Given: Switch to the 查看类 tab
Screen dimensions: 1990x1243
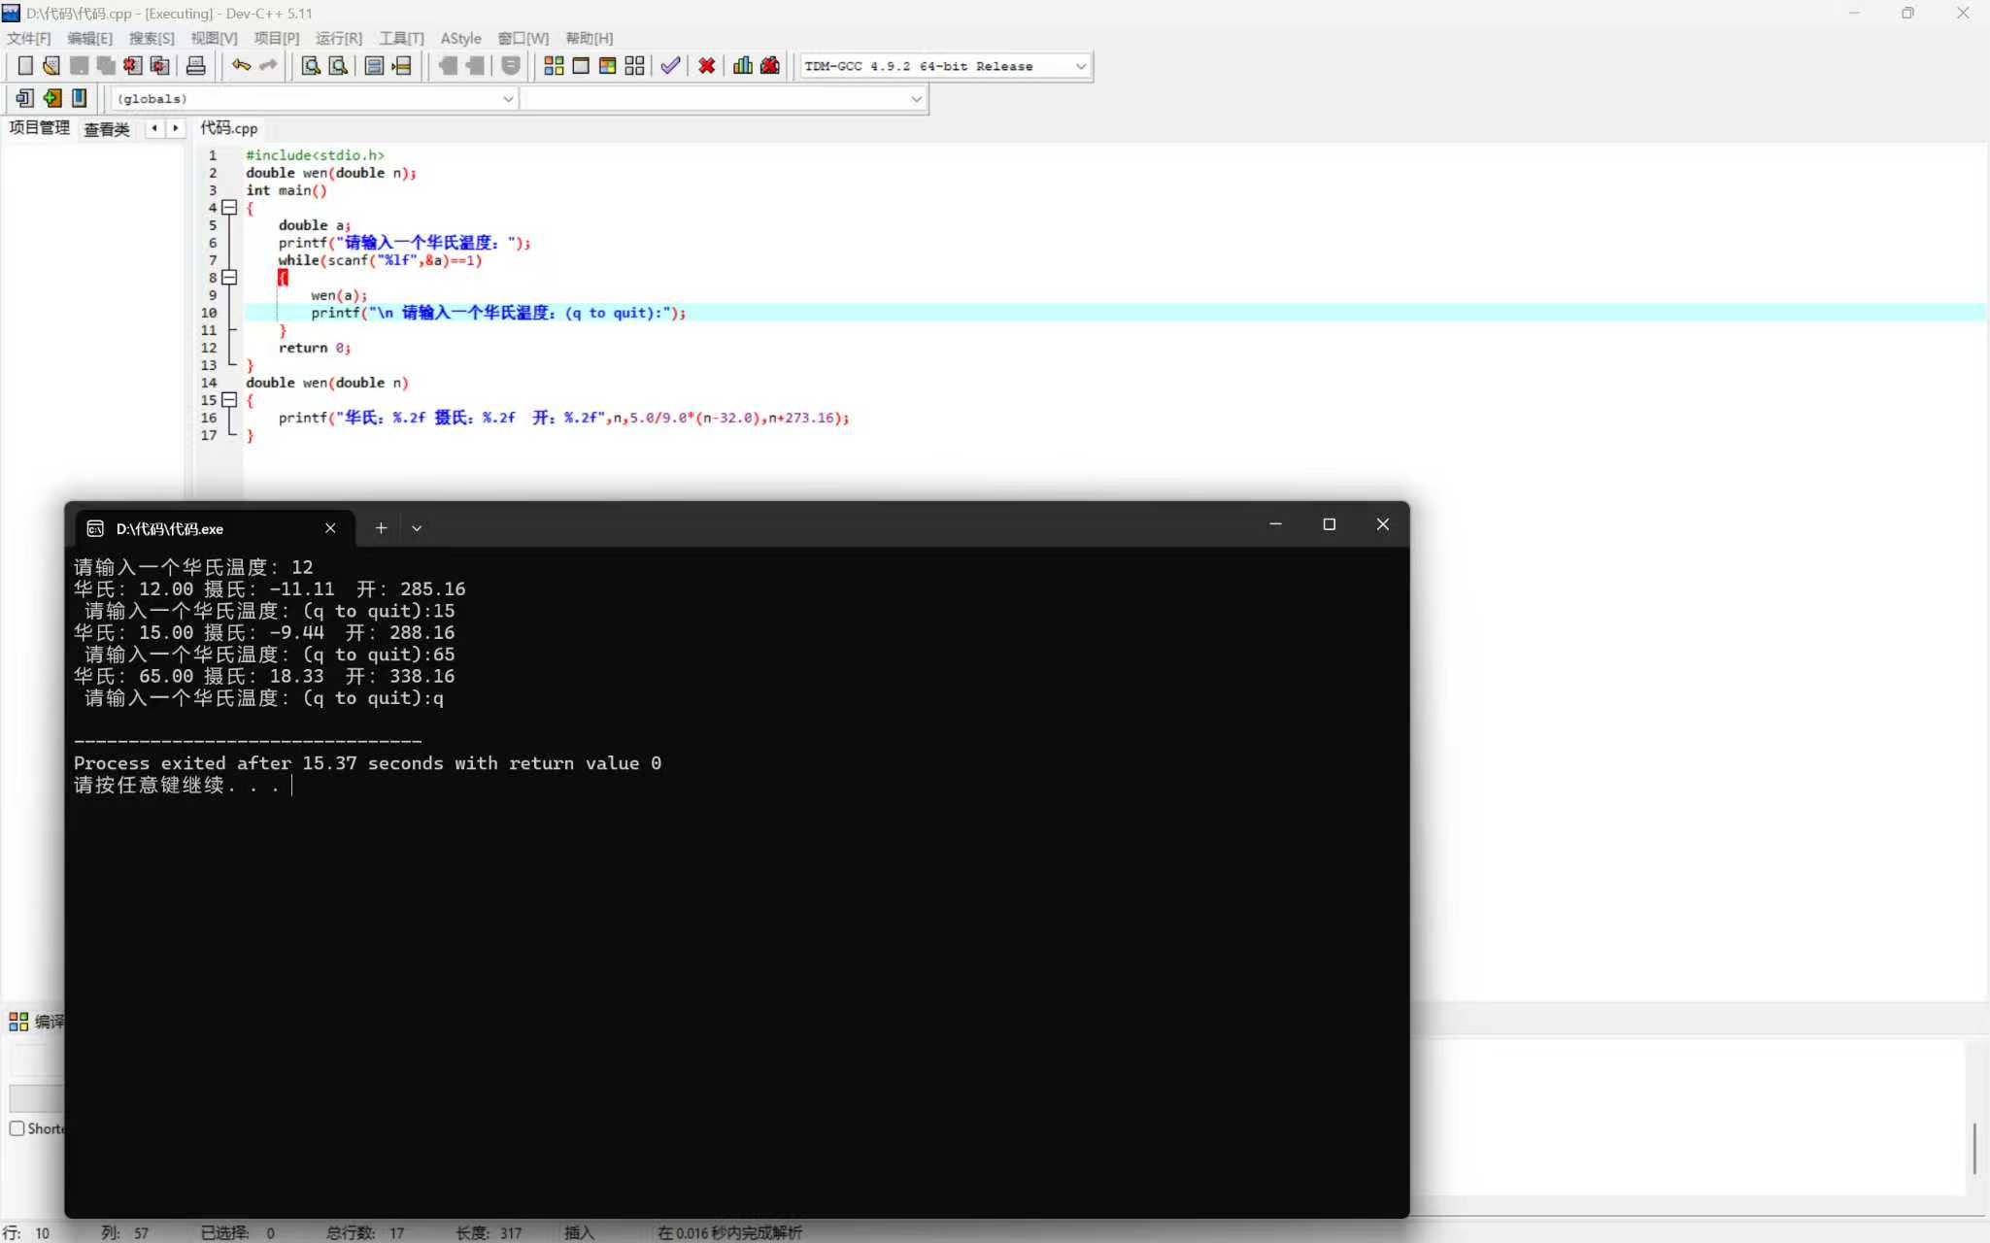Looking at the screenshot, I should 107,129.
